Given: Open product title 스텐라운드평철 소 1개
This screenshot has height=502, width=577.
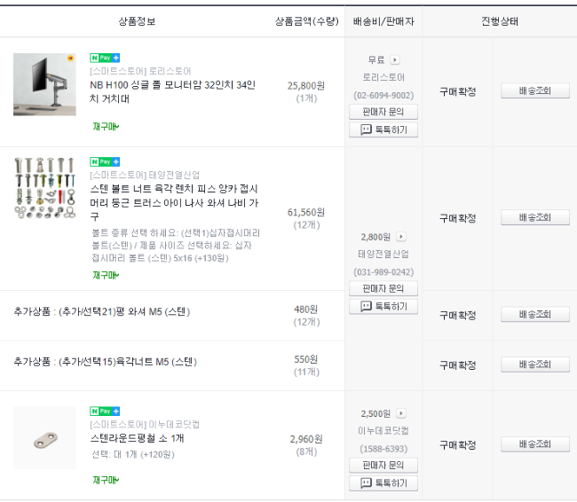Looking at the screenshot, I should pyautogui.click(x=137, y=438).
